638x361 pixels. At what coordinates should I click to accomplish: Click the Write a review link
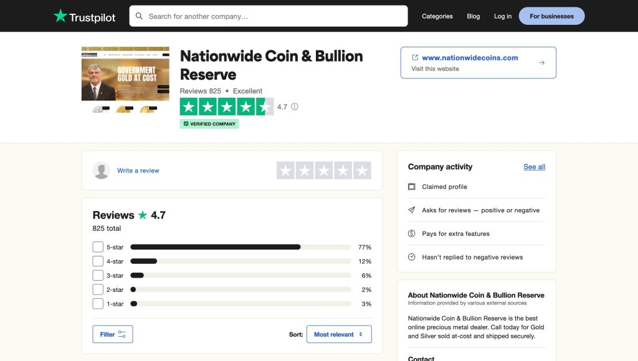pos(138,171)
